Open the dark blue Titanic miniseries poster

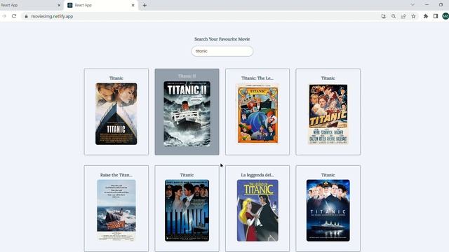328,210
